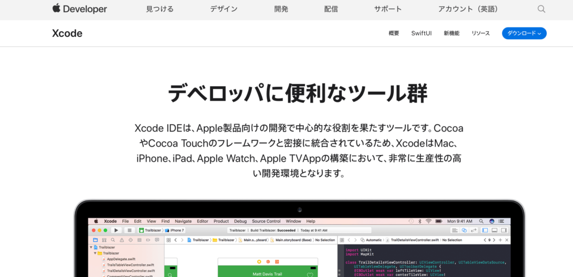This screenshot has height=277, width=573.
Task: Select the Trailblazer scheme in Xcode toolbar
Action: pos(150,230)
